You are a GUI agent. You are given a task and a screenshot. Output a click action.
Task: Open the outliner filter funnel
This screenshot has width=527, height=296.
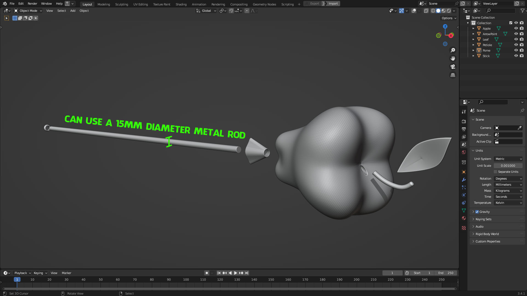(x=522, y=11)
